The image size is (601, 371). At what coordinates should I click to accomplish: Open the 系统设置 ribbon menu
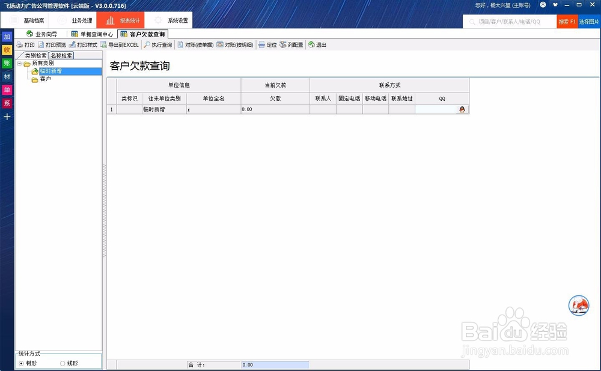tap(174, 20)
